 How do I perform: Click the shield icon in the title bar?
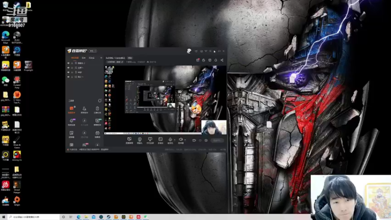[x=196, y=51]
